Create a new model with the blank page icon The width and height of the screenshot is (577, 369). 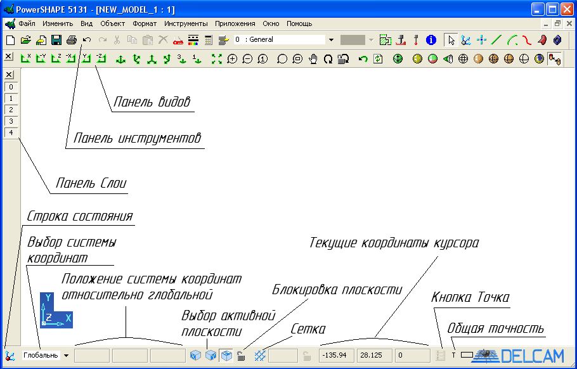pos(11,40)
